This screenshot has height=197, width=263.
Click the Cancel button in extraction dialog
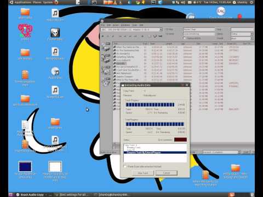(x=167, y=173)
